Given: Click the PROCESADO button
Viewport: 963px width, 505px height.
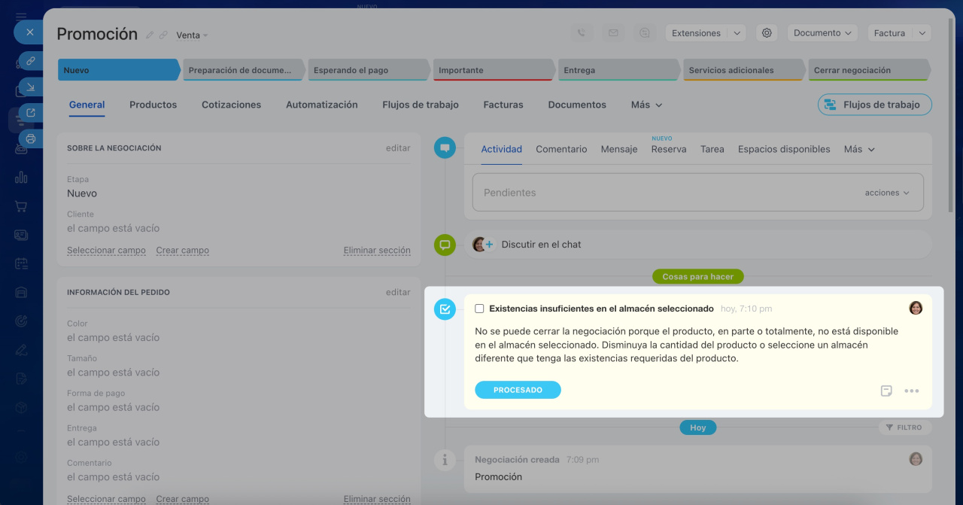Looking at the screenshot, I should [x=518, y=390].
